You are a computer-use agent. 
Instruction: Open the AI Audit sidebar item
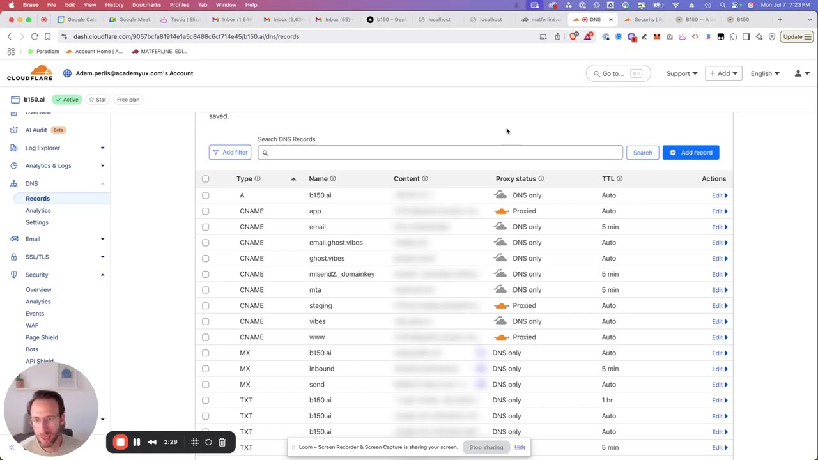(36, 130)
